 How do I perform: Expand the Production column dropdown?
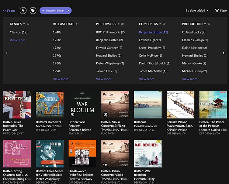205,24
